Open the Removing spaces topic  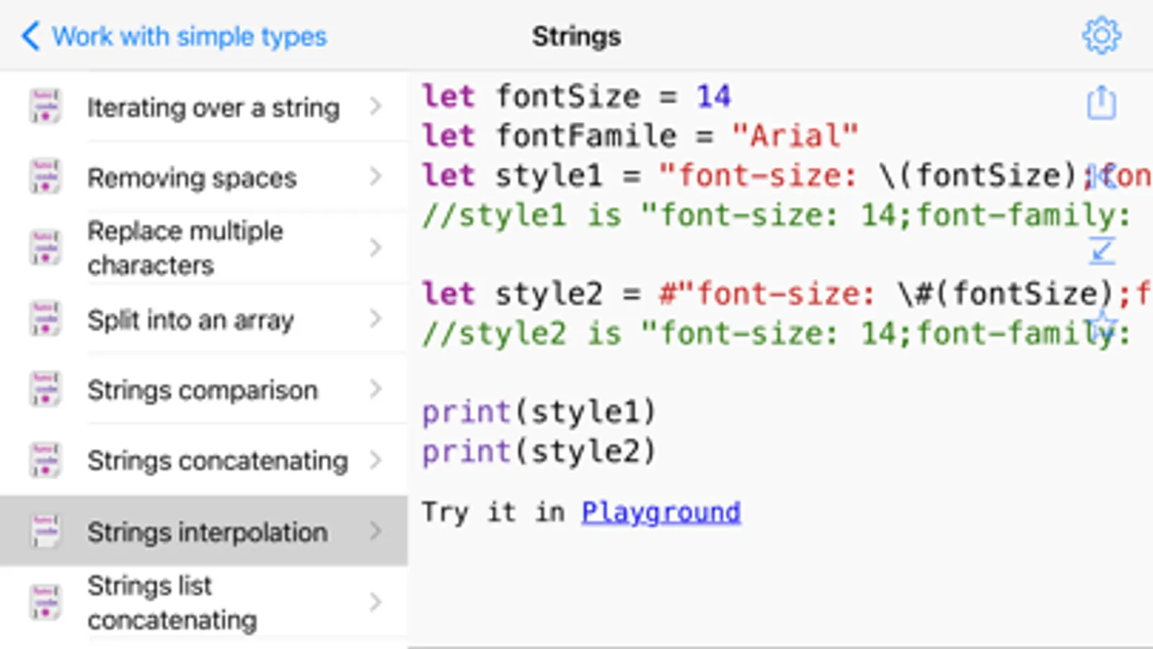(192, 177)
